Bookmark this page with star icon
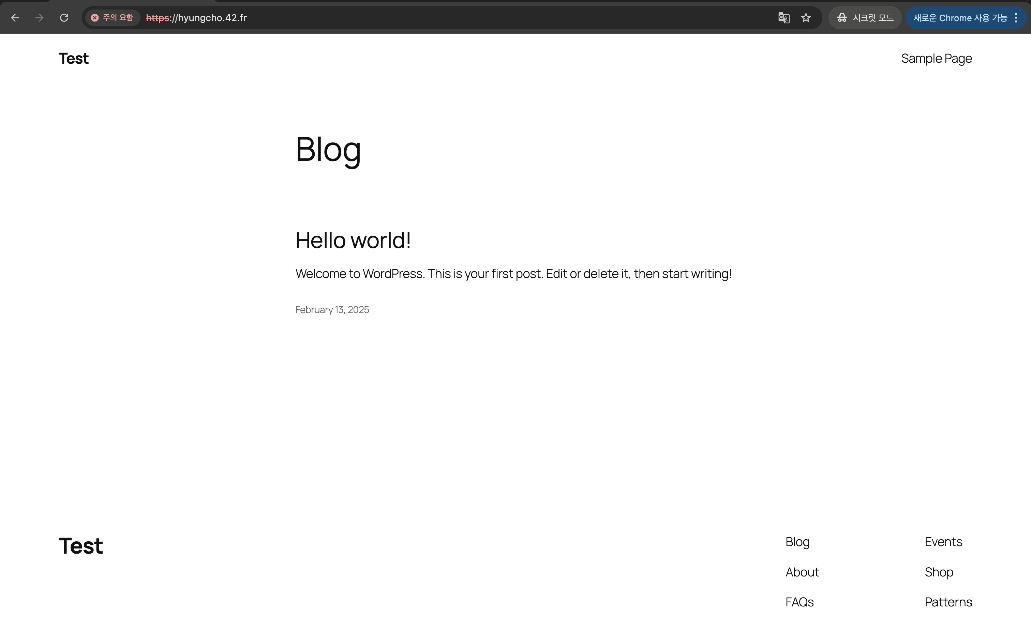The image size is (1031, 618). [806, 18]
